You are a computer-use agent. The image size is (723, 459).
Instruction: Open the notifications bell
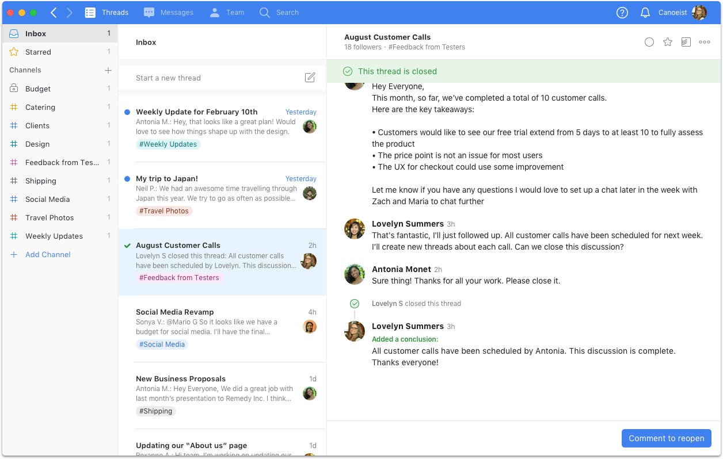pyautogui.click(x=645, y=13)
